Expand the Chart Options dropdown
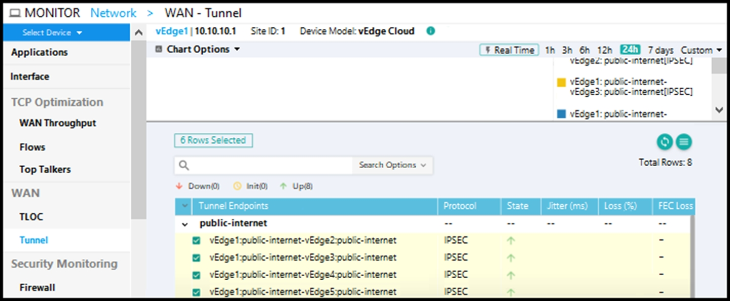730x301 pixels. [203, 49]
